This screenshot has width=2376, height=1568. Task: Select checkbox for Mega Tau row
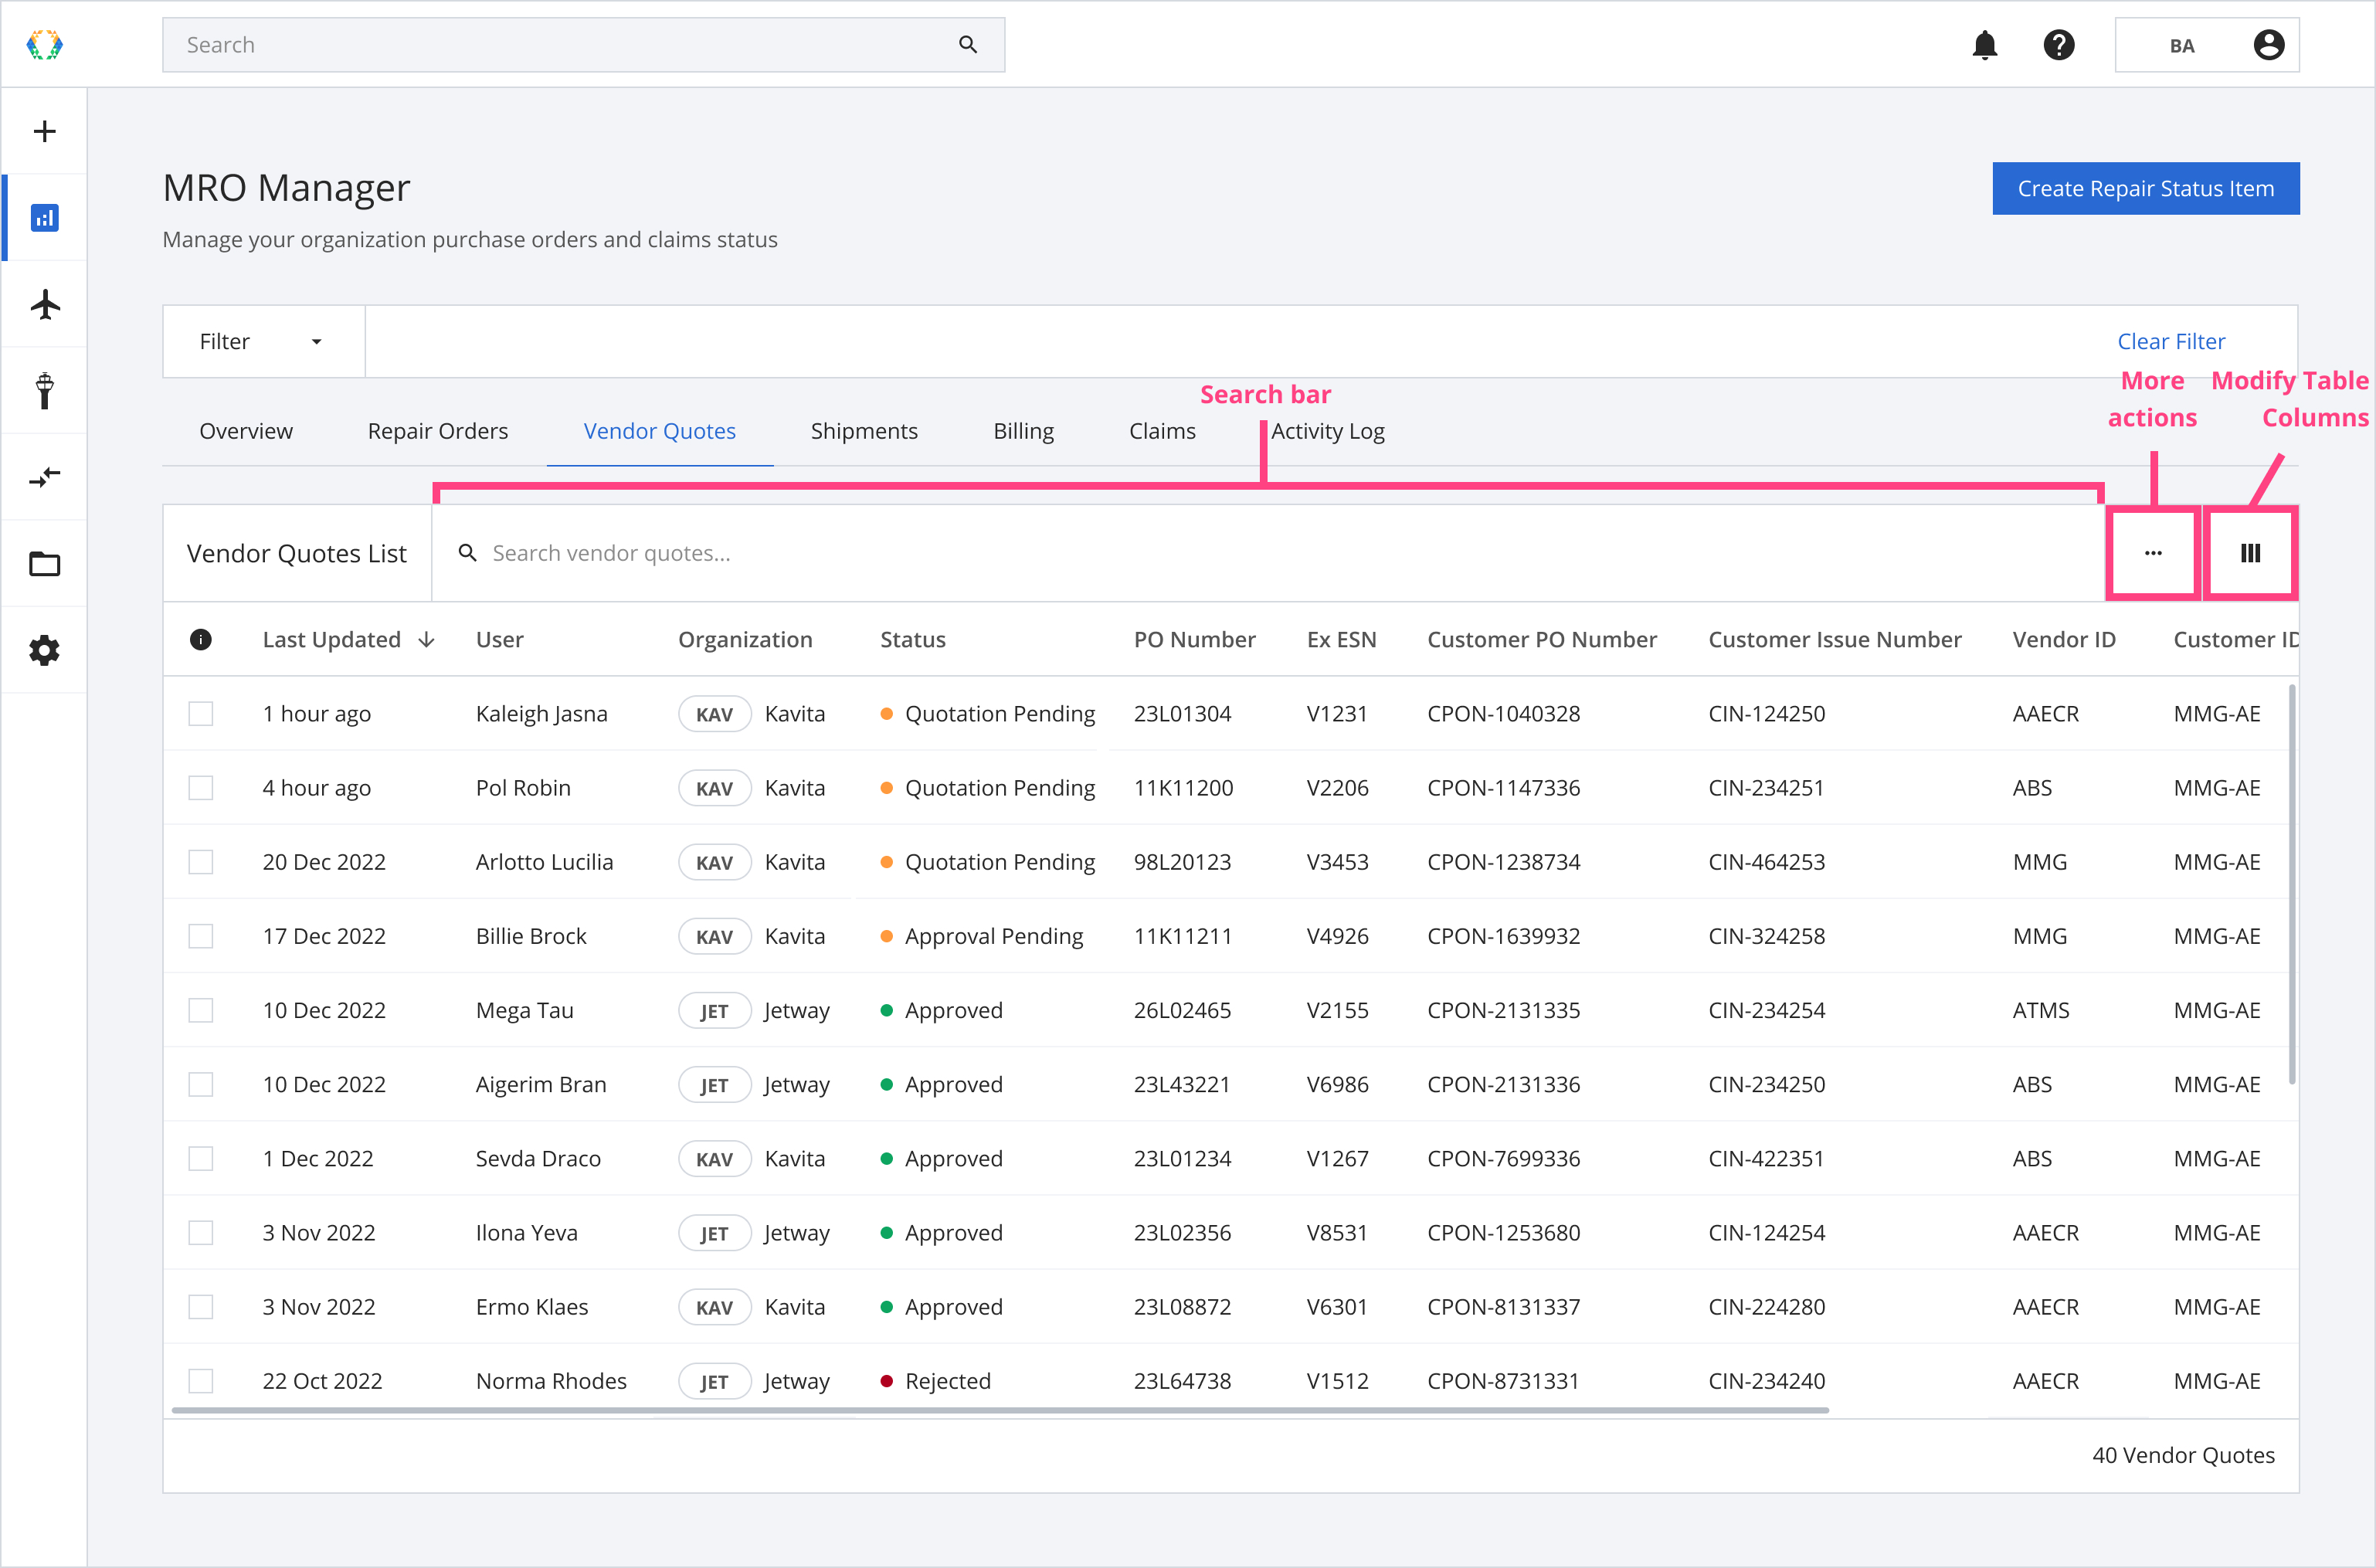coord(201,1011)
